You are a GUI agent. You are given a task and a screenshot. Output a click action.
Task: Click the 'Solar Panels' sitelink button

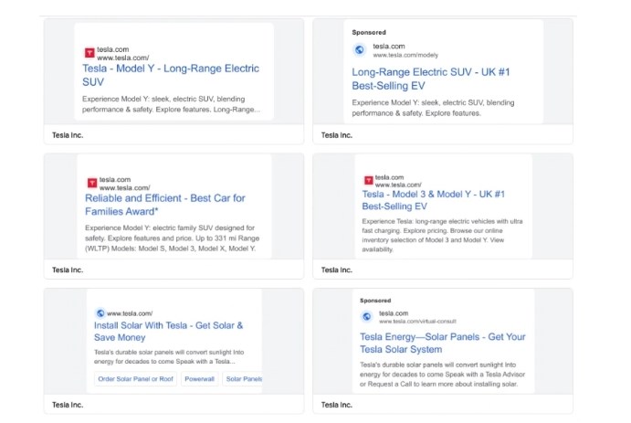click(x=243, y=379)
